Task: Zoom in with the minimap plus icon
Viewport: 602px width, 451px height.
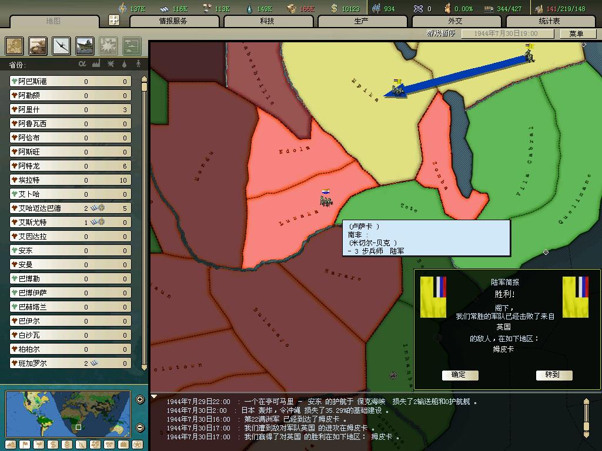Action: point(140,400)
